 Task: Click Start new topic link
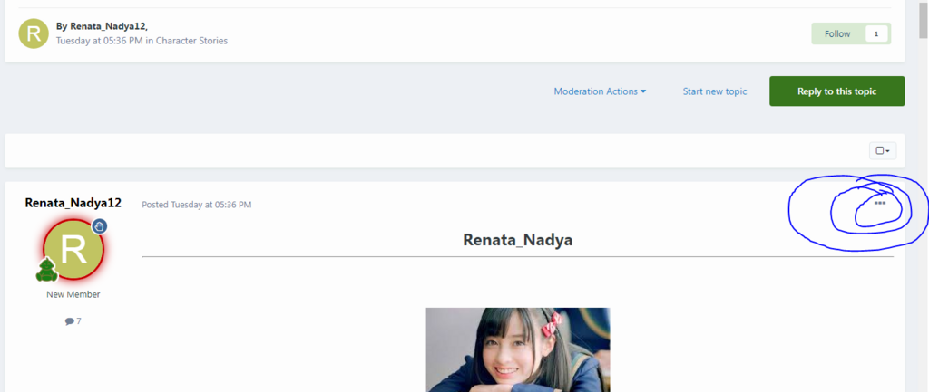pos(715,91)
